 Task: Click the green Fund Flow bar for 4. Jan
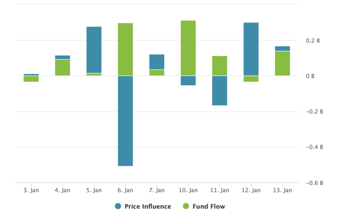63,68
